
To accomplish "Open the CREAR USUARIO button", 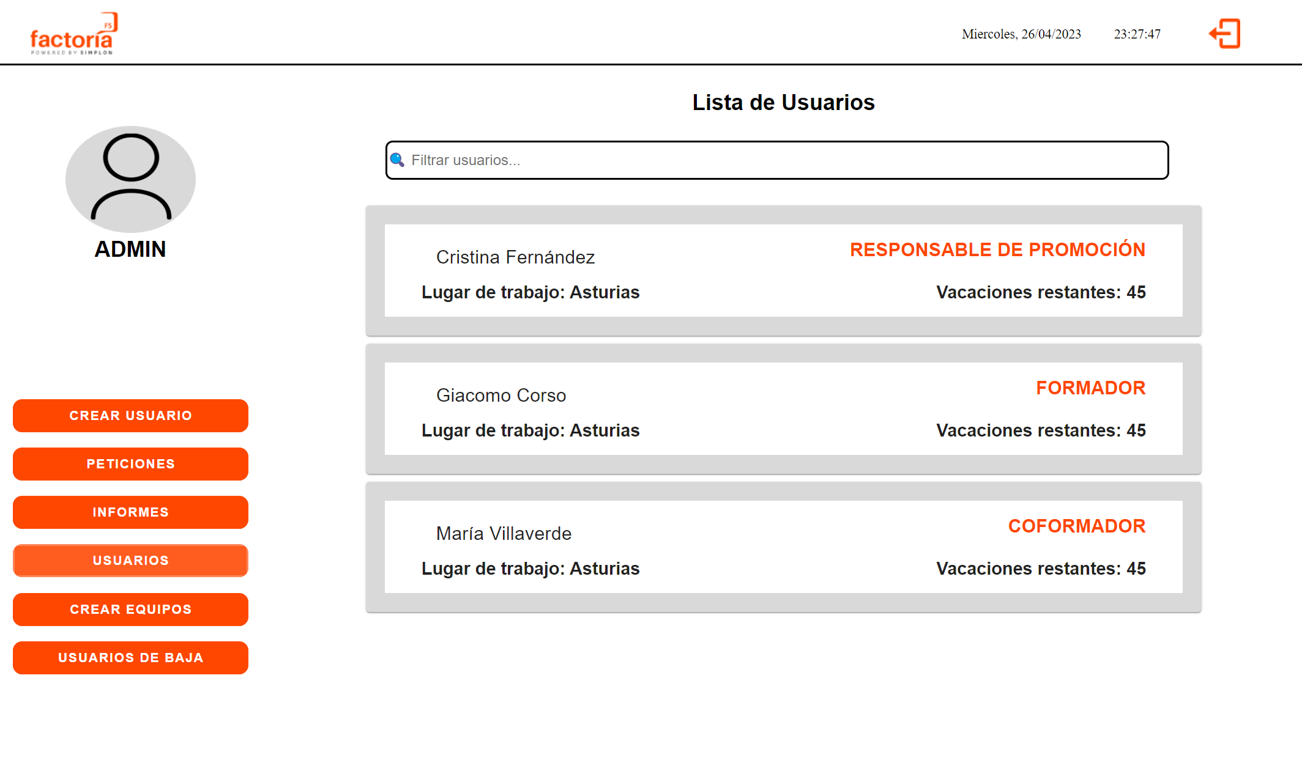I will tap(130, 415).
